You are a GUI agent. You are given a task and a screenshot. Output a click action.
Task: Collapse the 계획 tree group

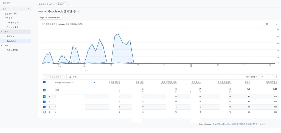[2, 32]
